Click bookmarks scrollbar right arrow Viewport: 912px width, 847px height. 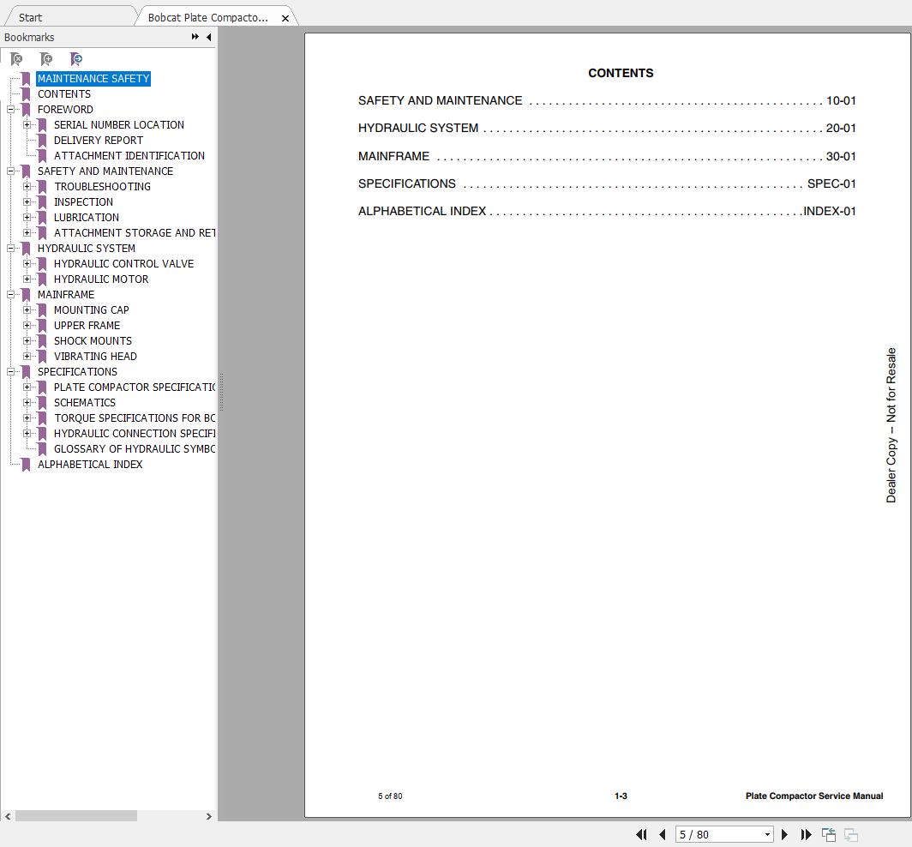[x=209, y=816]
